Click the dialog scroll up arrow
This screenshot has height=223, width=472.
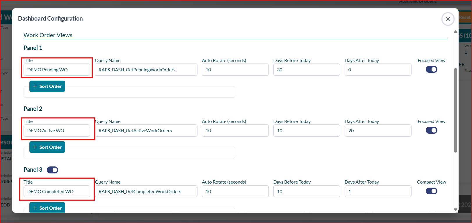click(x=455, y=32)
